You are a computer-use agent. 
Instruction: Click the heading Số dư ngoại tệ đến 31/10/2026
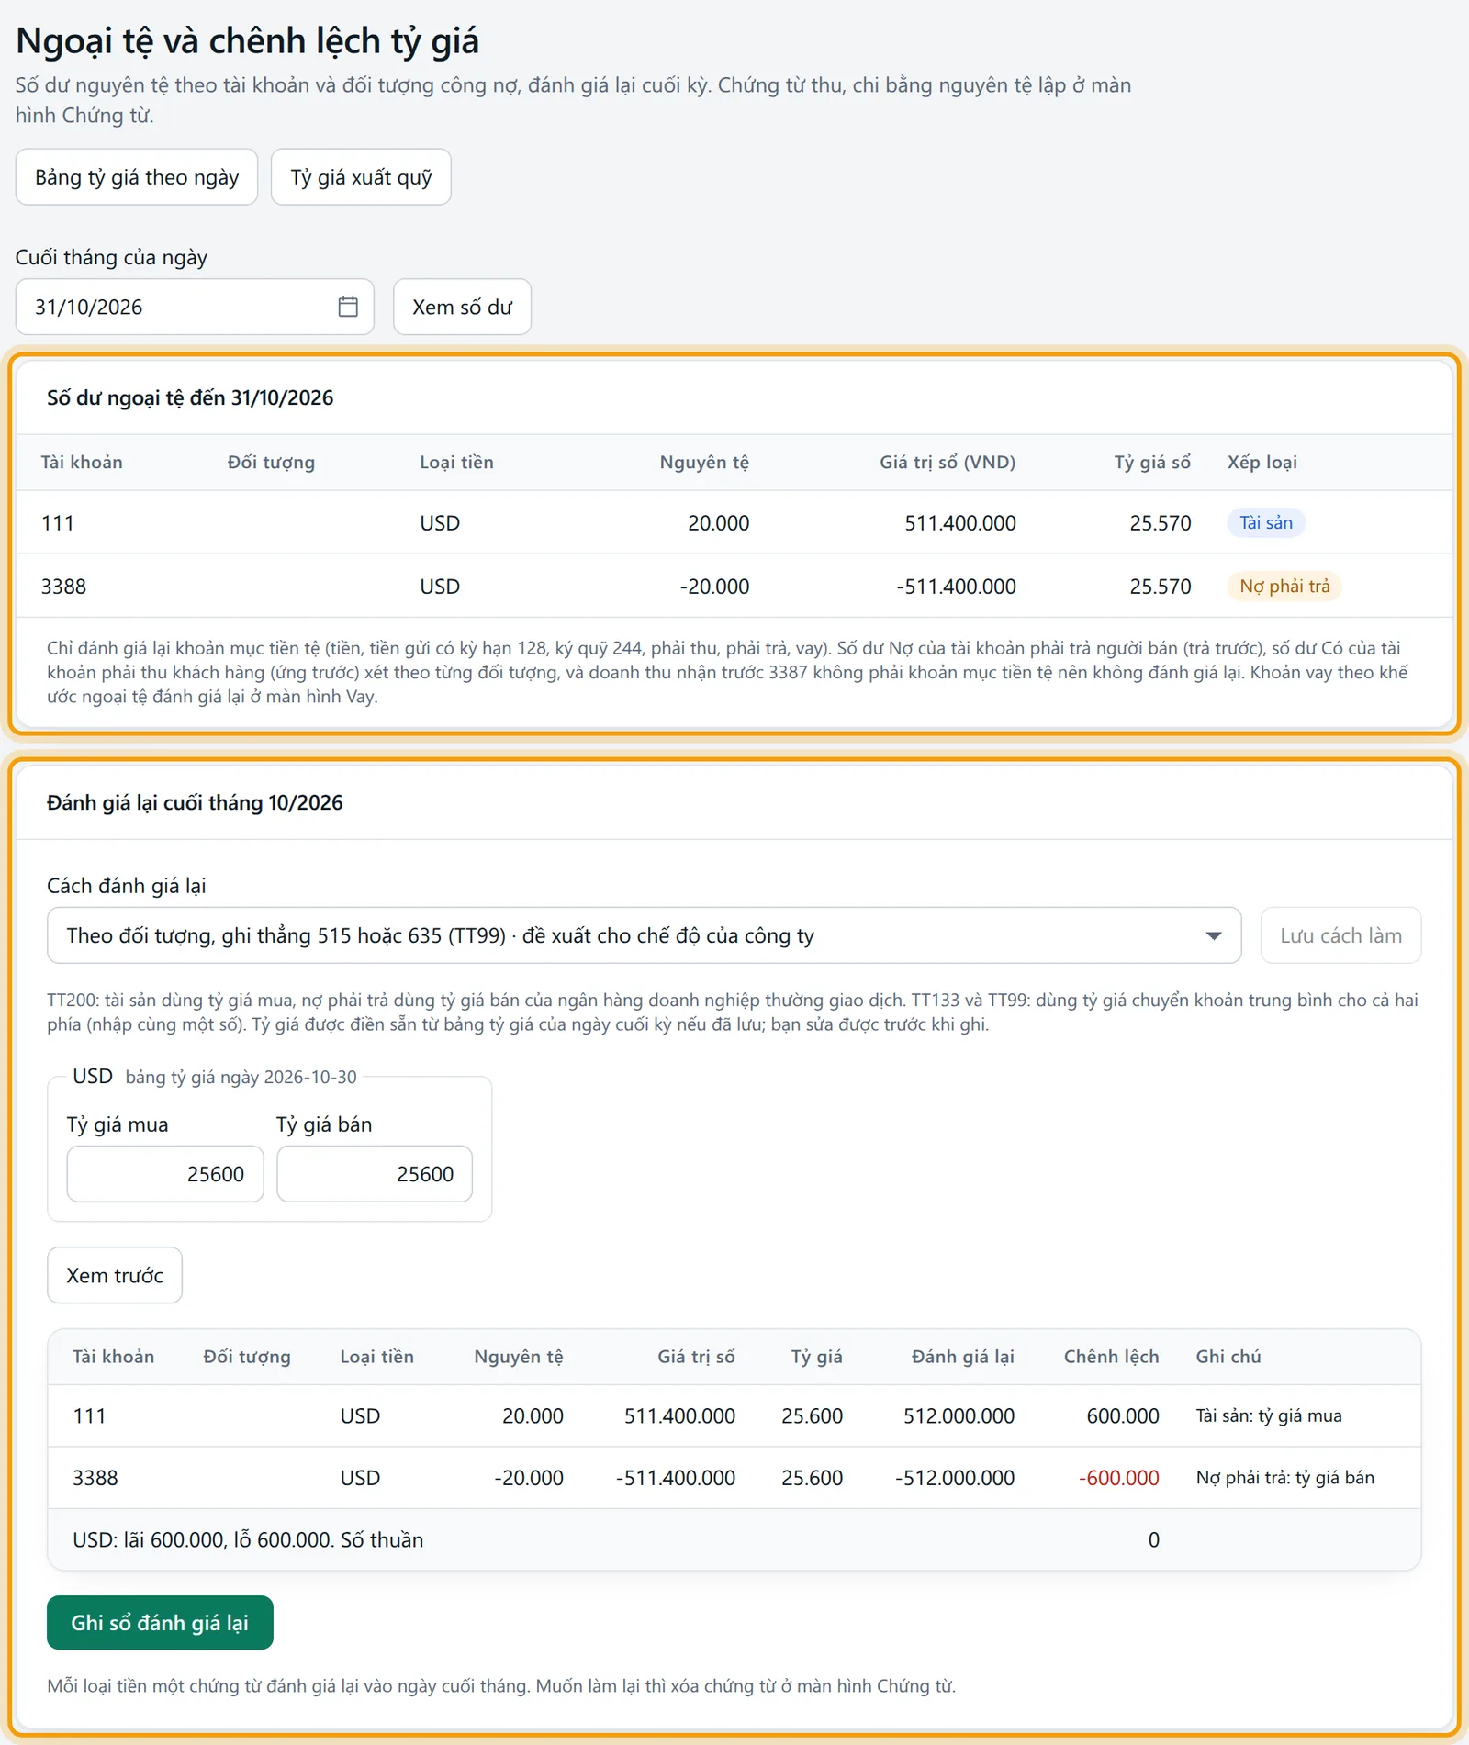point(190,397)
